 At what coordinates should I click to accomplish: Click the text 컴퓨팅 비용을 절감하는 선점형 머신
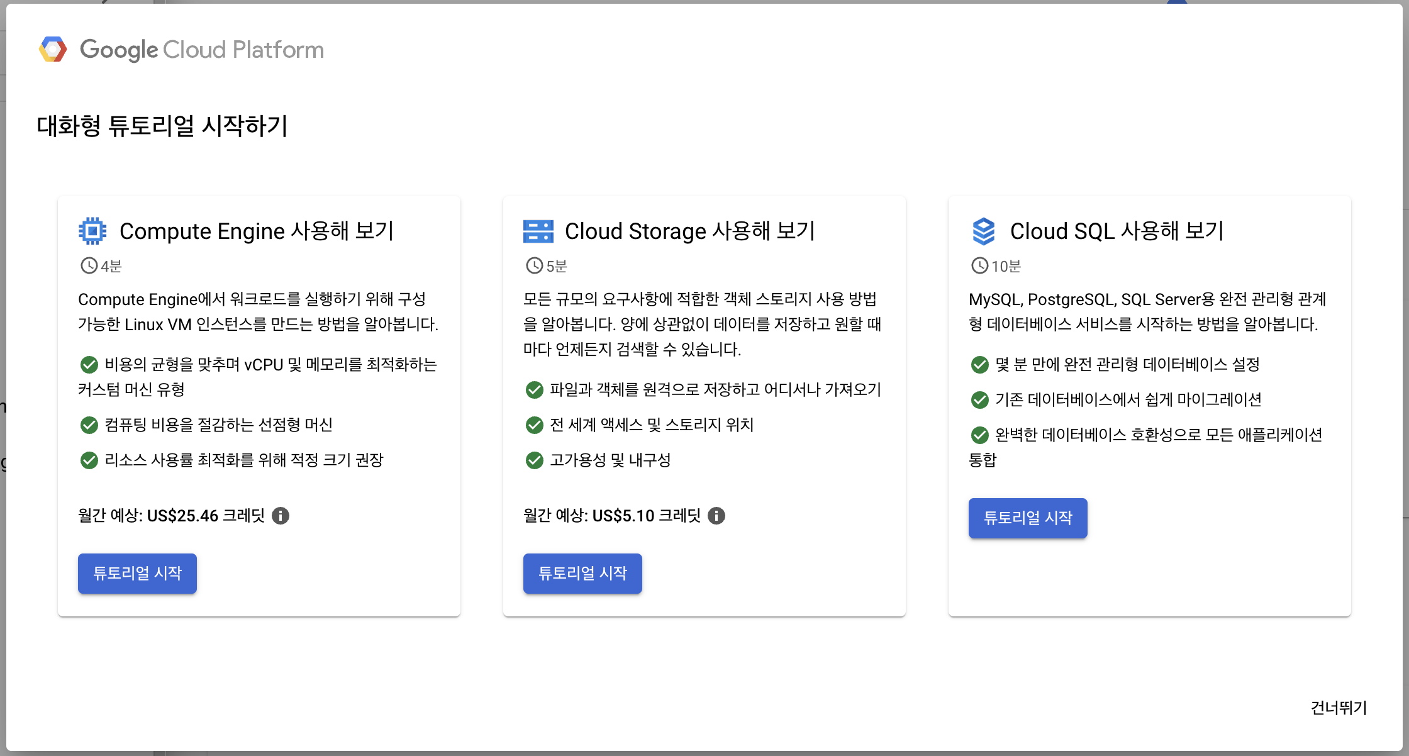[x=218, y=425]
